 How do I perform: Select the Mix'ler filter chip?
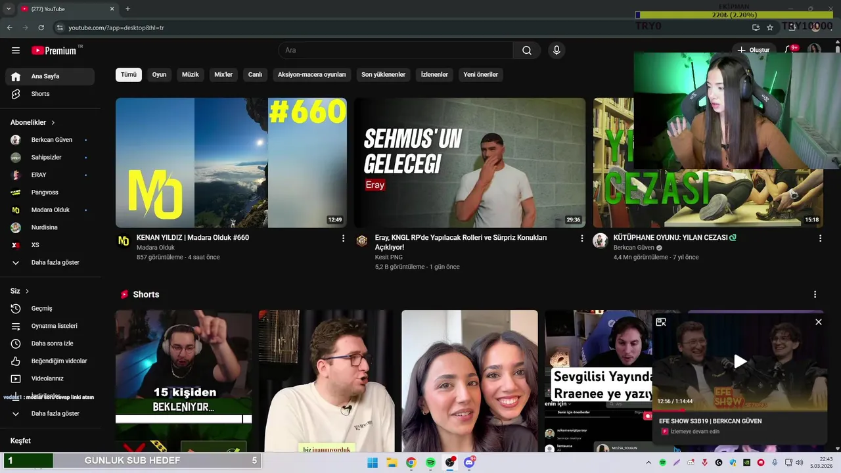[x=223, y=74]
